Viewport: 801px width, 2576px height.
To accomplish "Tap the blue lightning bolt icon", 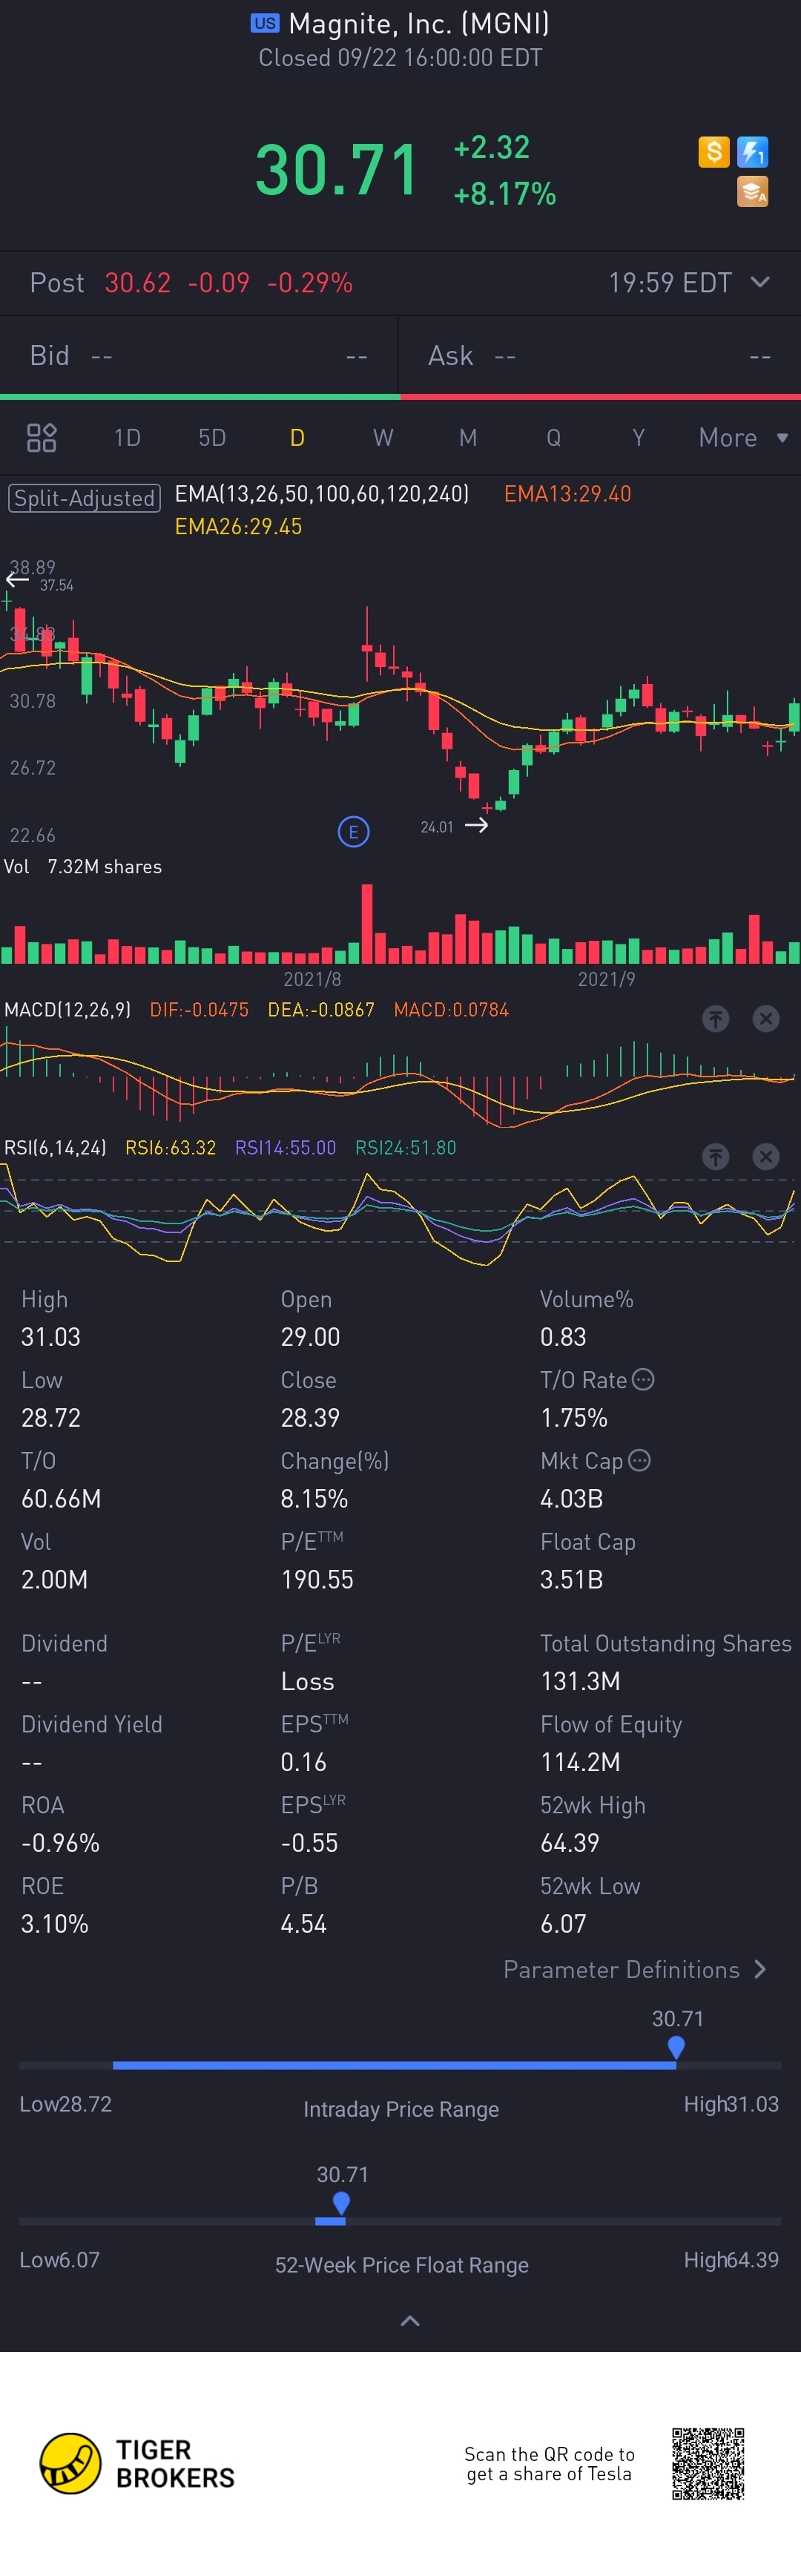I will click(752, 152).
